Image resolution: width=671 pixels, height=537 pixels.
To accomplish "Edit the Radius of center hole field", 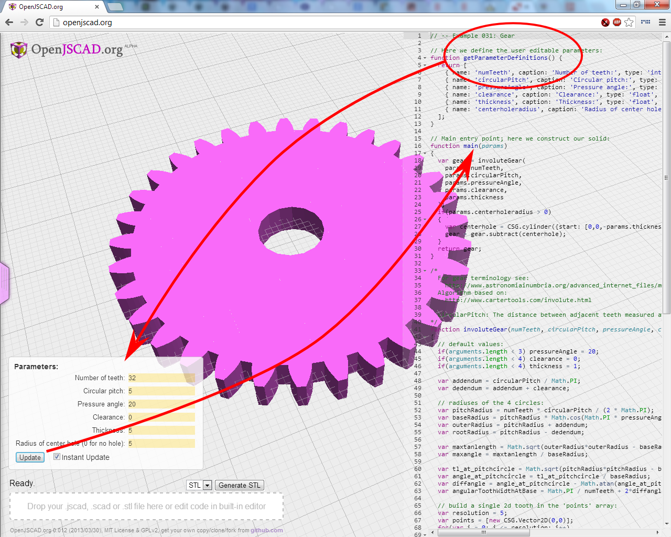I will tap(161, 443).
